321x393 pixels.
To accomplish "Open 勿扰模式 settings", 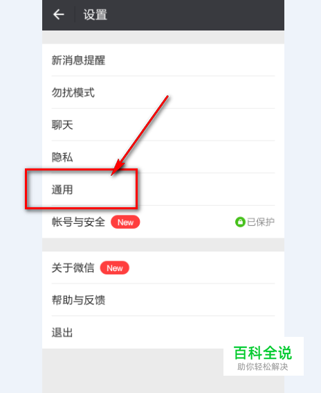I will pyautogui.click(x=163, y=92).
